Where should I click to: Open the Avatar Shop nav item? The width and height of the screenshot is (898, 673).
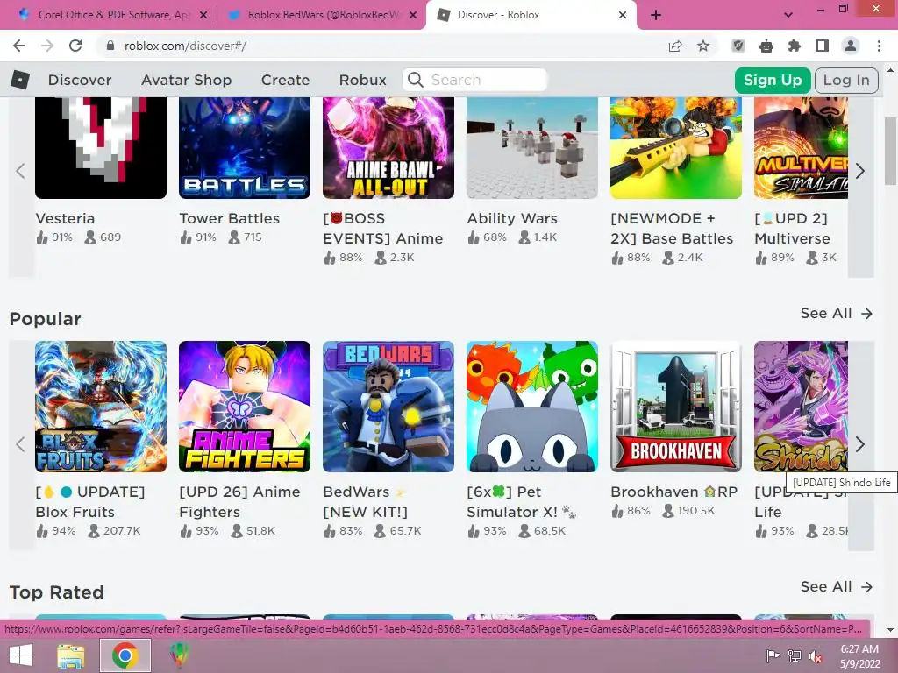tap(187, 80)
